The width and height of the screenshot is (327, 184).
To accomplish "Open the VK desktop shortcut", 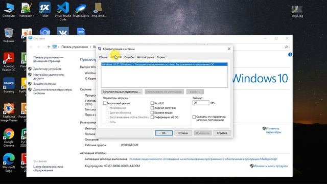I will (63, 31).
